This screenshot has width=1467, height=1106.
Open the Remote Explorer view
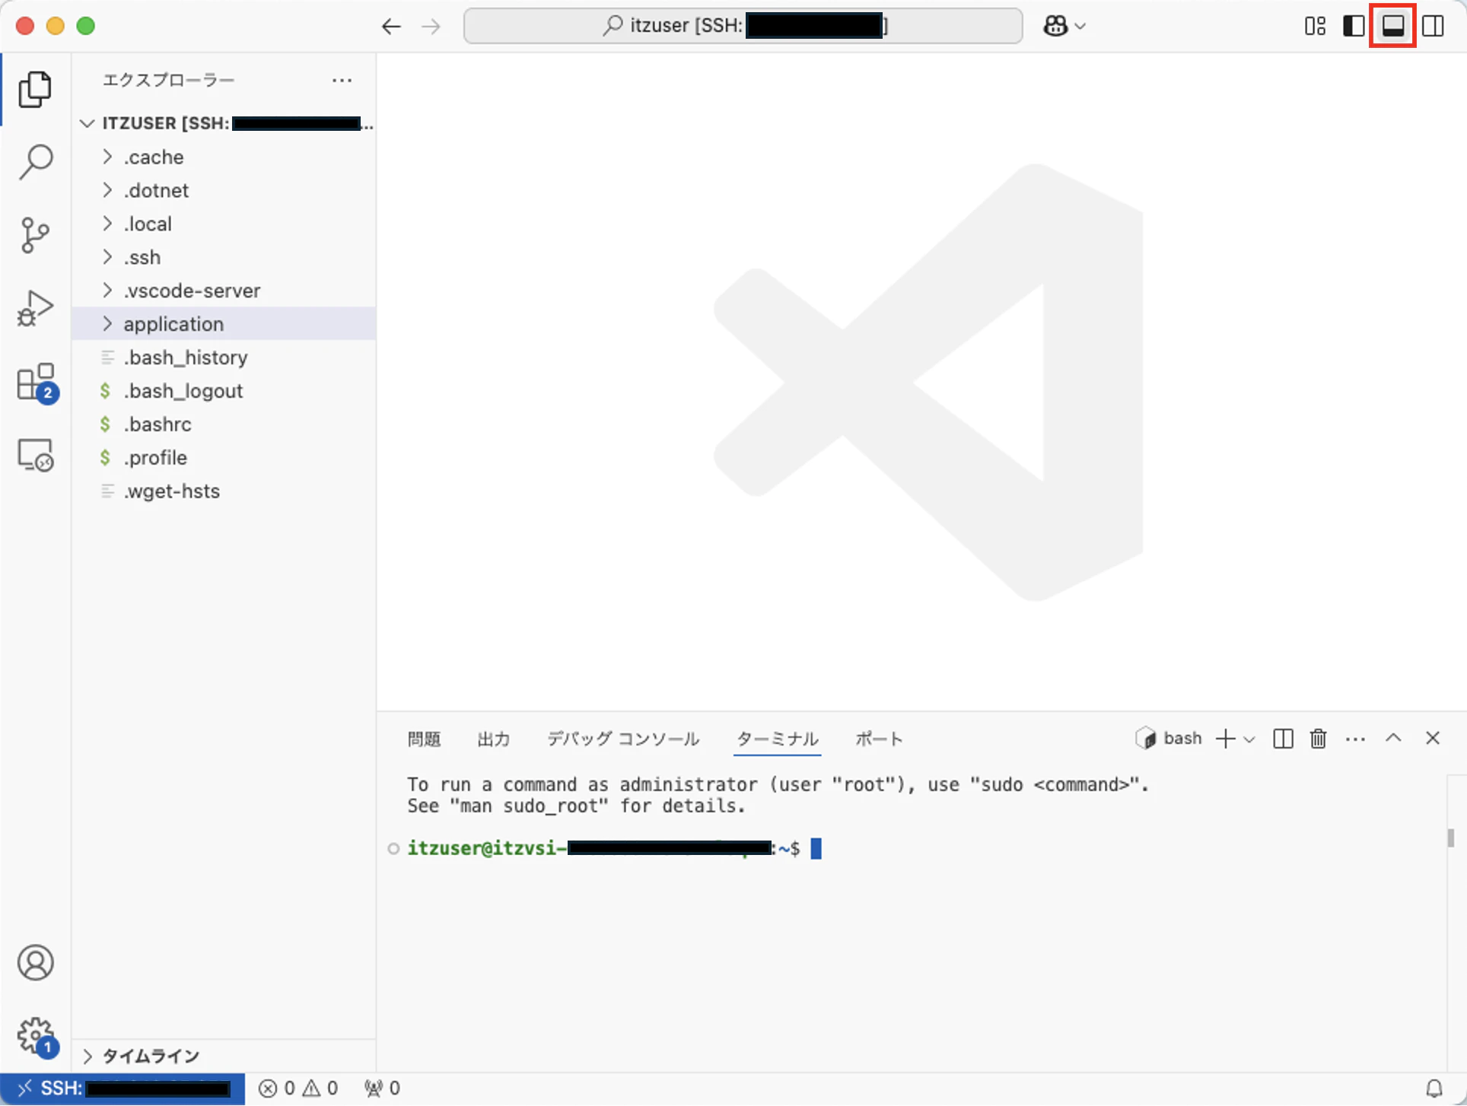click(x=35, y=455)
